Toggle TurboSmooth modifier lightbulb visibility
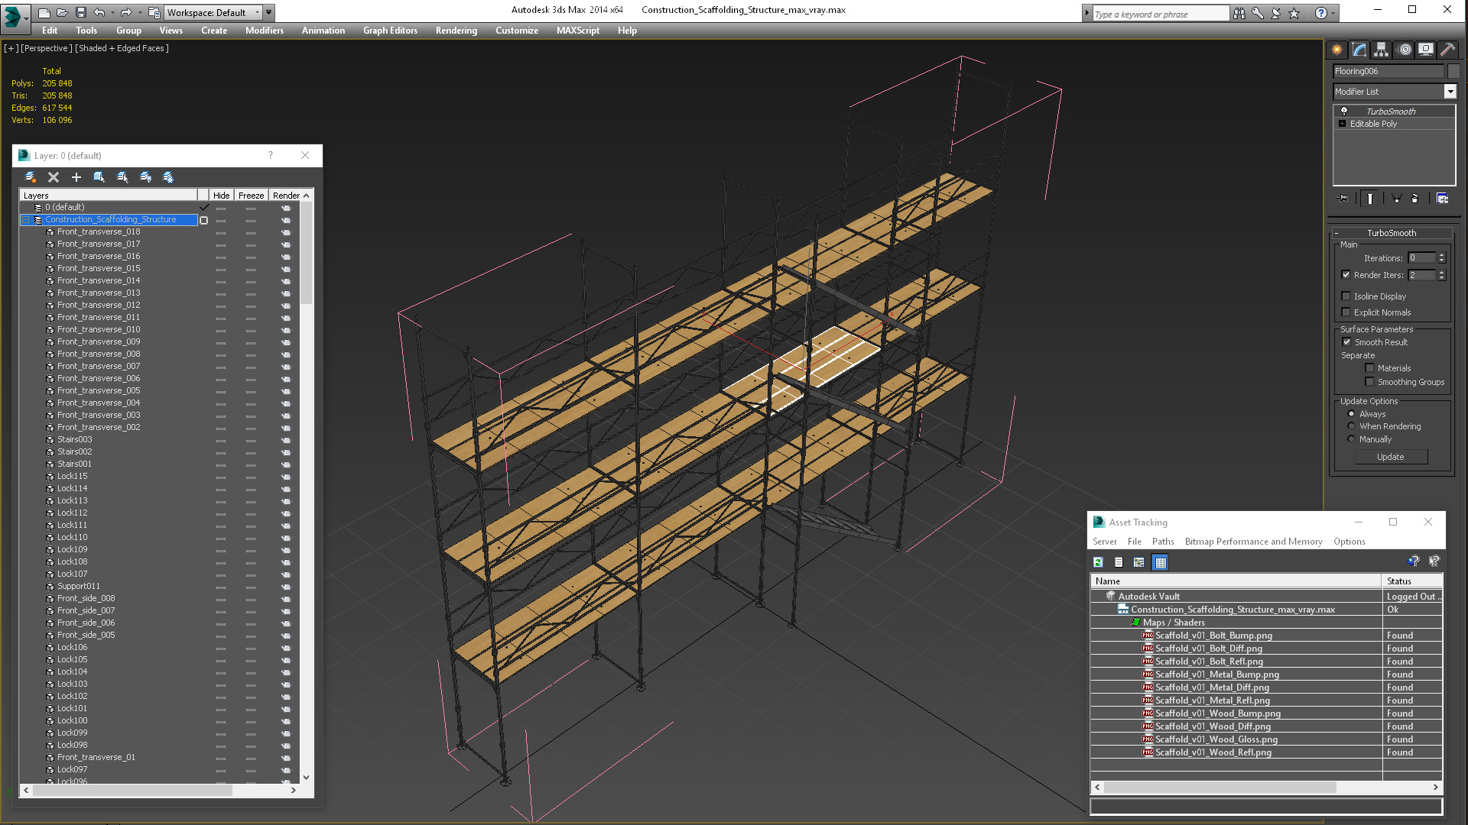 [1344, 112]
